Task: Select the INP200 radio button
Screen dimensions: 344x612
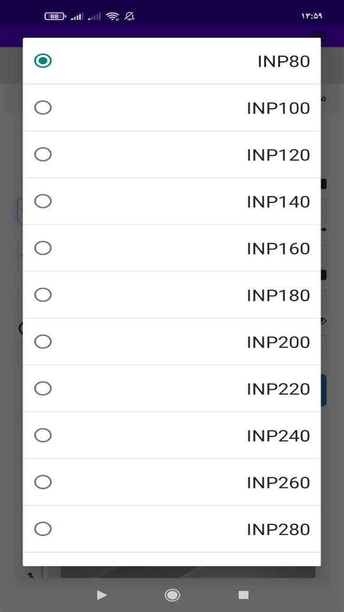Action: pyautogui.click(x=43, y=342)
